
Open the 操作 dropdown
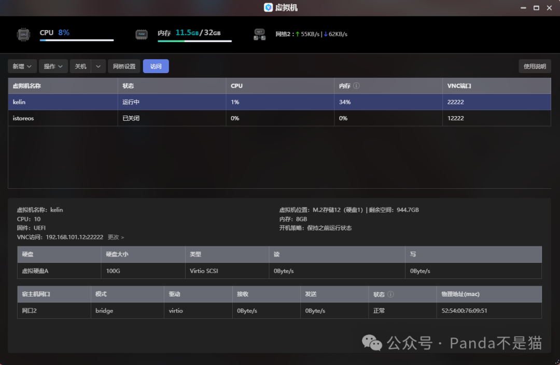(x=53, y=66)
